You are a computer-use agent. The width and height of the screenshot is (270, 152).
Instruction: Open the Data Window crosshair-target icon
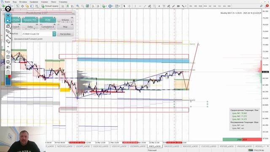[22, 6]
